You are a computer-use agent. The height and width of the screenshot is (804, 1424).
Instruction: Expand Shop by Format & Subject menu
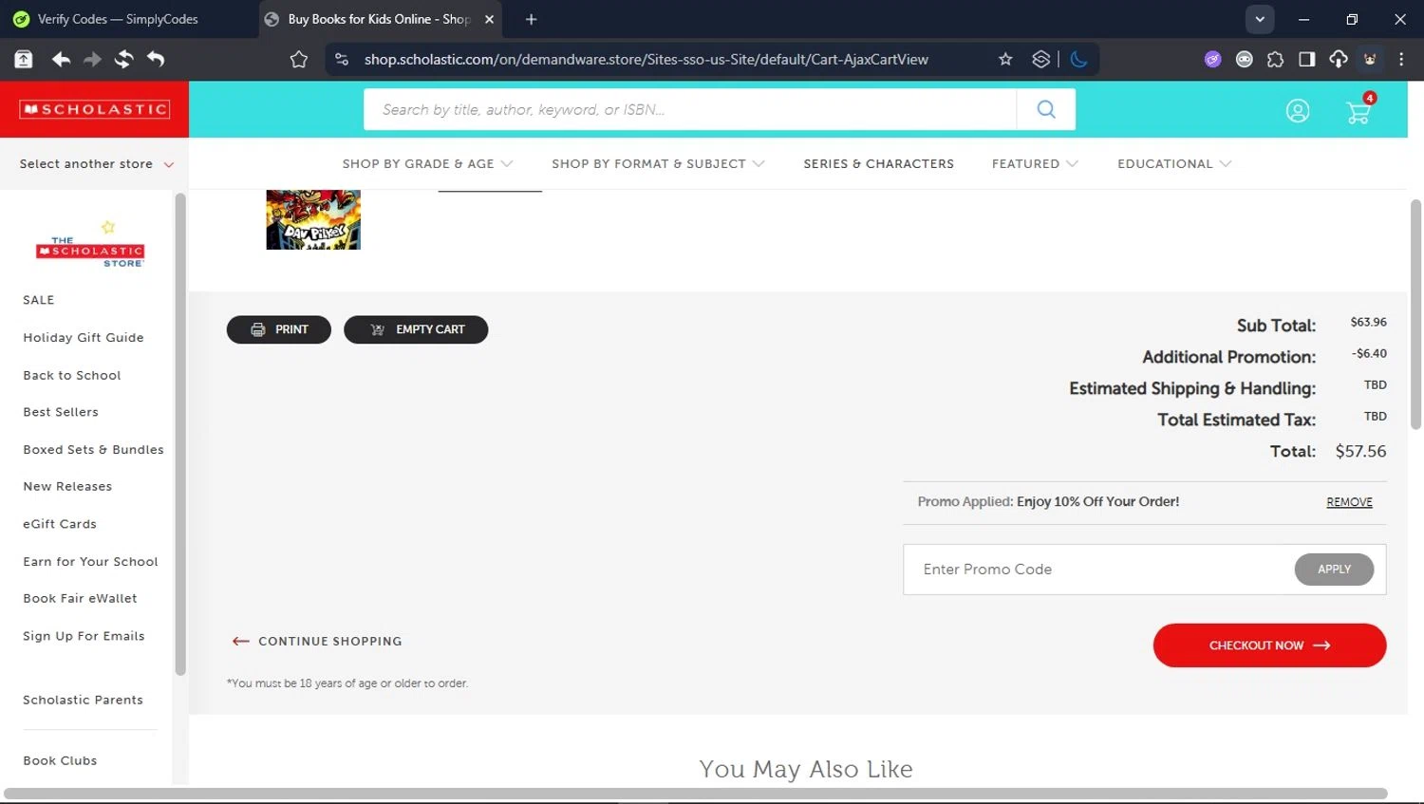pos(658,164)
